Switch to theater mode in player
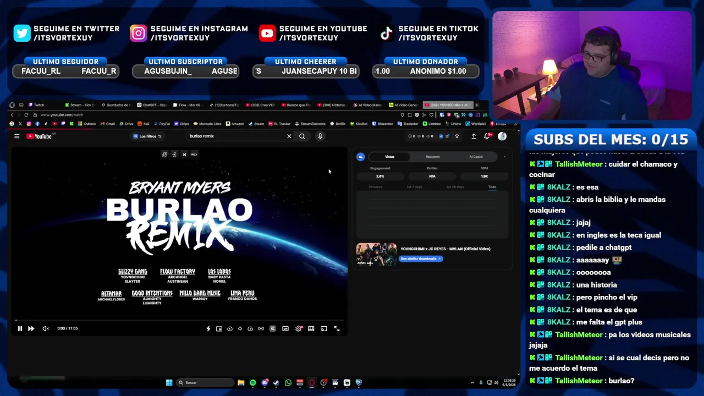Viewport: 704px width, 396px height. [311, 328]
